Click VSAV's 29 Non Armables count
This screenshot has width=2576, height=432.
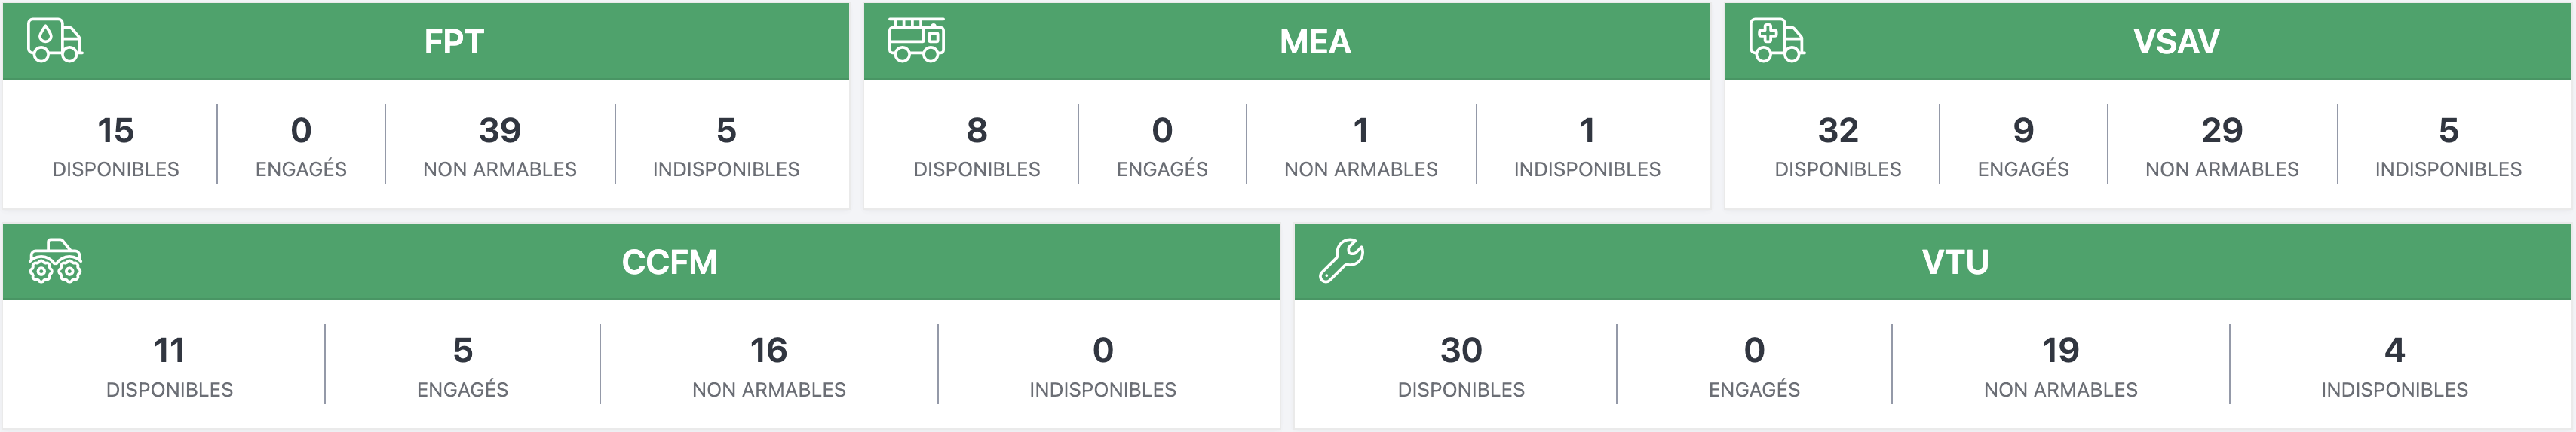pyautogui.click(x=2221, y=131)
